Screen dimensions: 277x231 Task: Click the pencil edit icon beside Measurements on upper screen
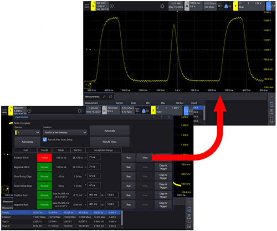click(104, 97)
